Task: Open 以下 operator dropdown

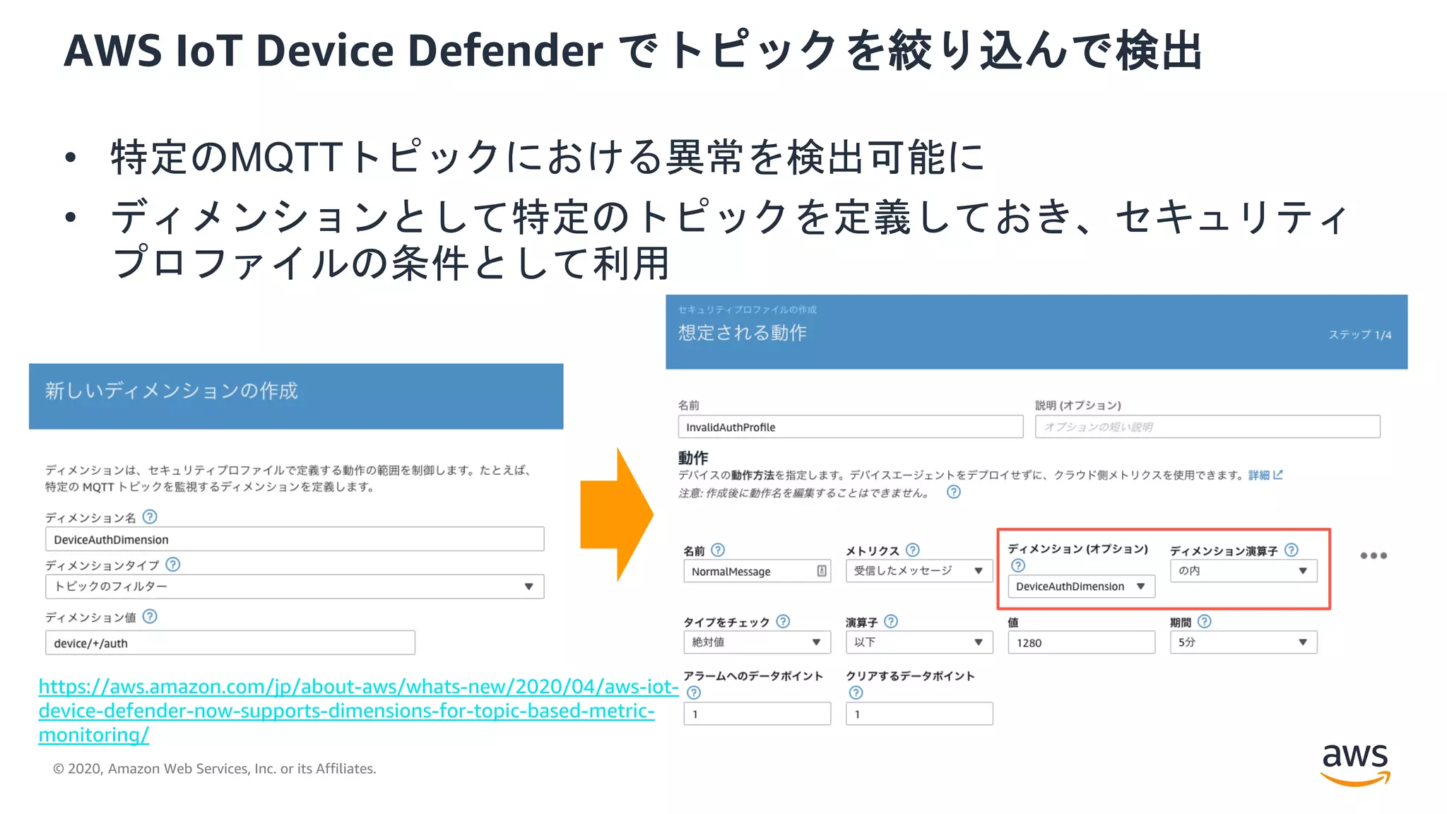Action: pyautogui.click(x=919, y=642)
